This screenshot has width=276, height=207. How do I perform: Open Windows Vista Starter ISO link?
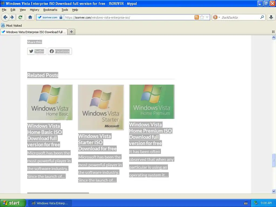pos(97,142)
